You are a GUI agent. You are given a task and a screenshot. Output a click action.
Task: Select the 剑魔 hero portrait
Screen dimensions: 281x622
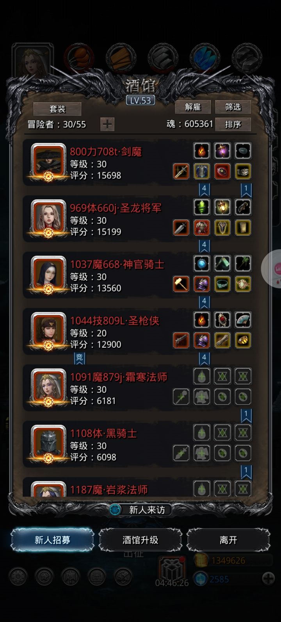point(49,161)
